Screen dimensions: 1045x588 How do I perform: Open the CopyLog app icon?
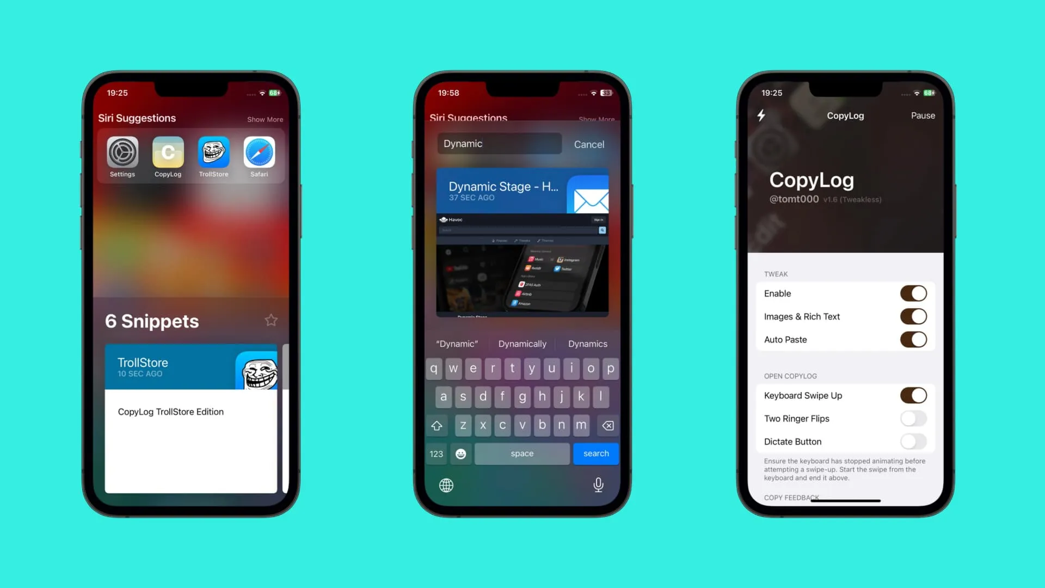(x=168, y=151)
